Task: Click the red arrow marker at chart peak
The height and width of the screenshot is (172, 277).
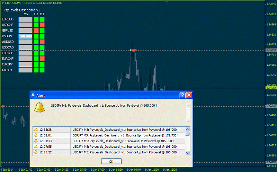Action: click(134, 50)
